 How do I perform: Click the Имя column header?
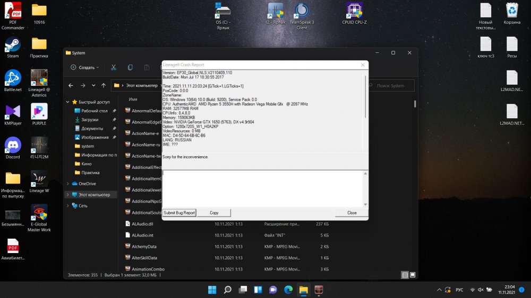click(x=133, y=99)
